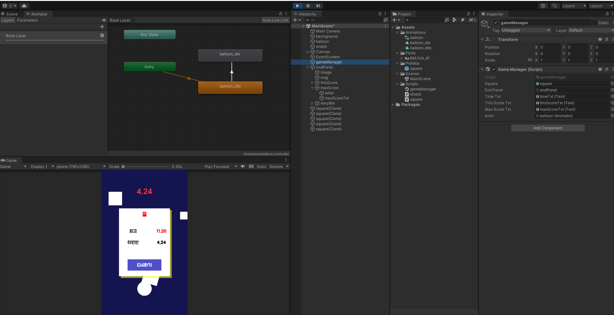Toggle the Animator layers eye visibility icon
614x315 pixels.
coord(104,20)
